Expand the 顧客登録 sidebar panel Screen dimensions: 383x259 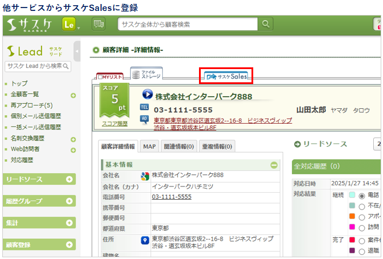click(39, 245)
